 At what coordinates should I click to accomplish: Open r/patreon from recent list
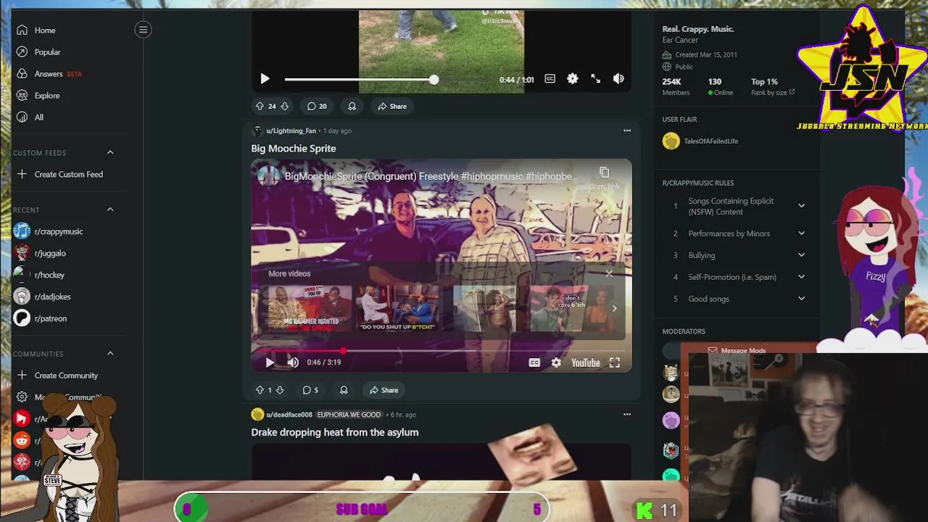[50, 318]
